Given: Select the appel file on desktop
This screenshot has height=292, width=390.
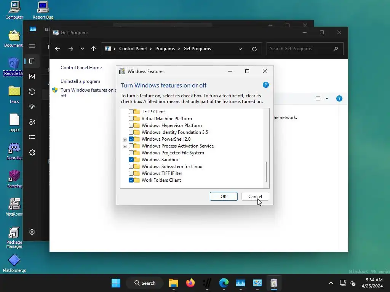Looking at the screenshot, I should 14,123.
